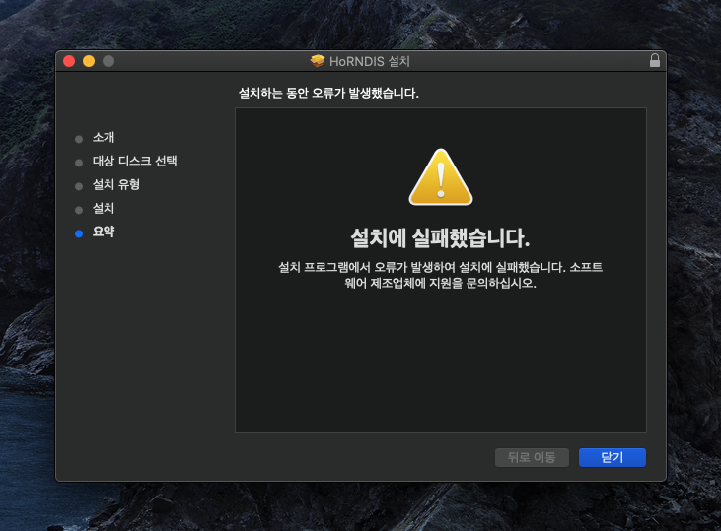Image resolution: width=721 pixels, height=531 pixels.
Task: Select the 소개 step in the sidebar
Action: point(104,137)
